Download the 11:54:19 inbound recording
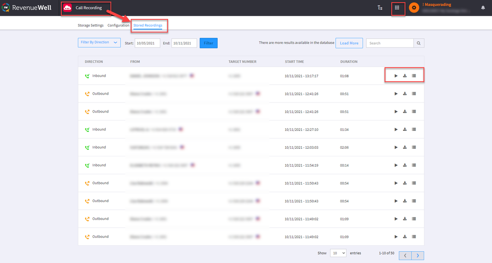492x263 pixels. pyautogui.click(x=405, y=165)
